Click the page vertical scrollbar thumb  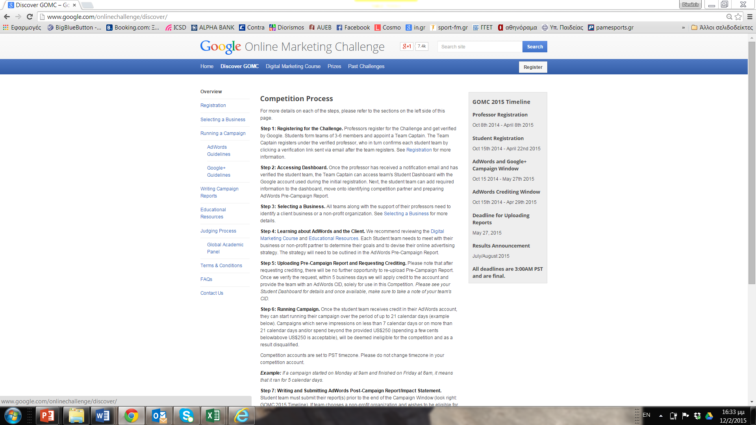tap(752, 162)
